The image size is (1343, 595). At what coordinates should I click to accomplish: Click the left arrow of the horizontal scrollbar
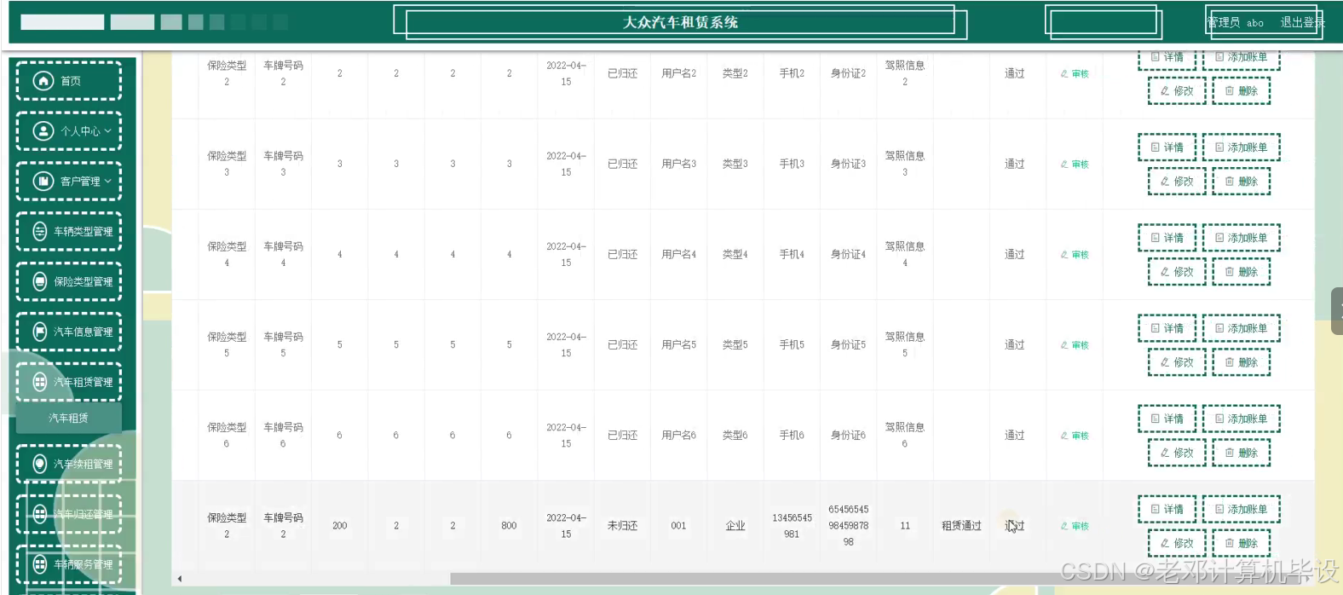(x=179, y=579)
